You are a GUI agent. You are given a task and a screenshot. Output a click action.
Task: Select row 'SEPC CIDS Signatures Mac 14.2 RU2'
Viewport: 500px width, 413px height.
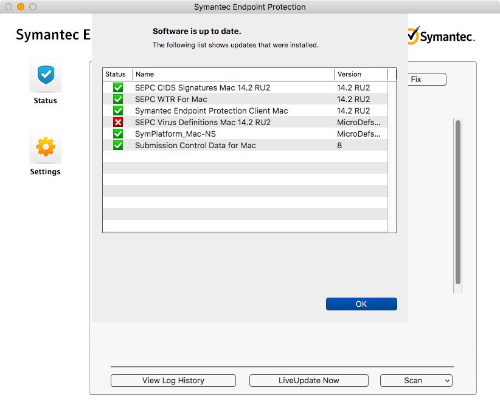pyautogui.click(x=245, y=87)
